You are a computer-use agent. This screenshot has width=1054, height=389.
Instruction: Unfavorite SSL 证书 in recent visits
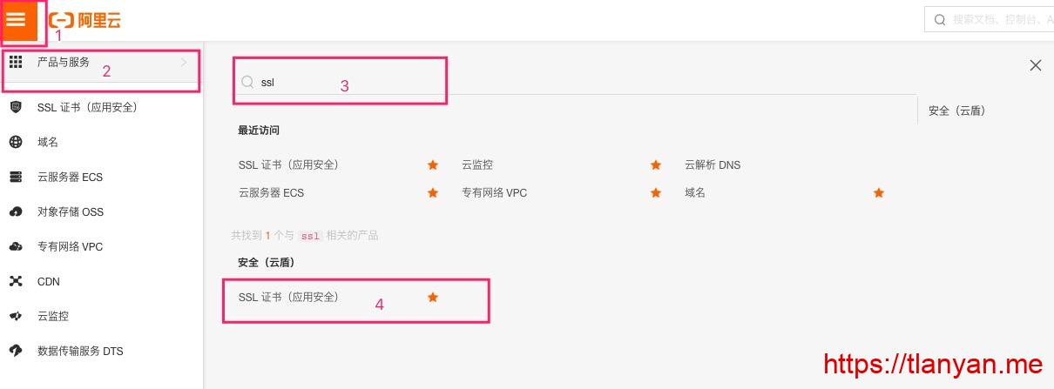coord(433,164)
